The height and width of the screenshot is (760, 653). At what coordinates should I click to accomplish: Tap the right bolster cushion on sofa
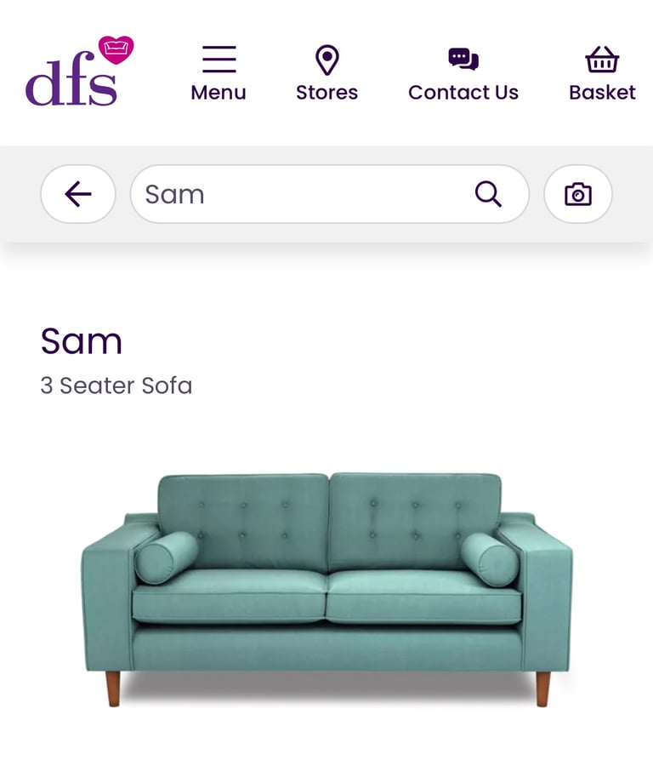click(x=490, y=560)
